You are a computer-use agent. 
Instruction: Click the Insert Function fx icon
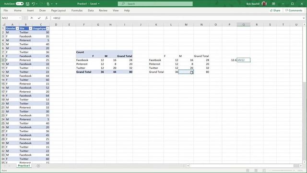47,18
